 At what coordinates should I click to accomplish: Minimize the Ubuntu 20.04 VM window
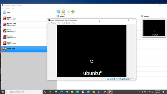[x=123, y=20]
